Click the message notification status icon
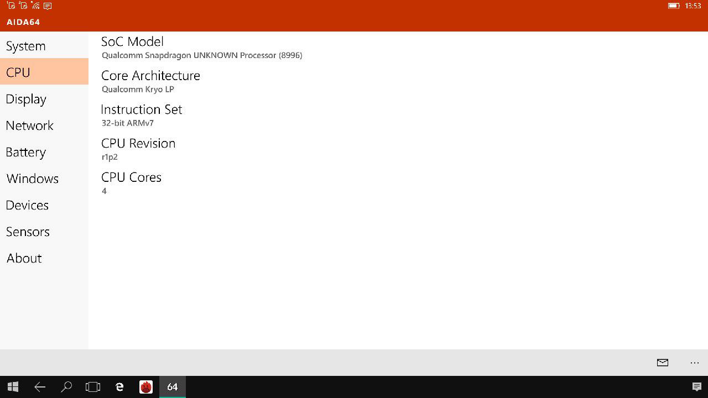The image size is (708, 398). pyautogui.click(x=48, y=6)
